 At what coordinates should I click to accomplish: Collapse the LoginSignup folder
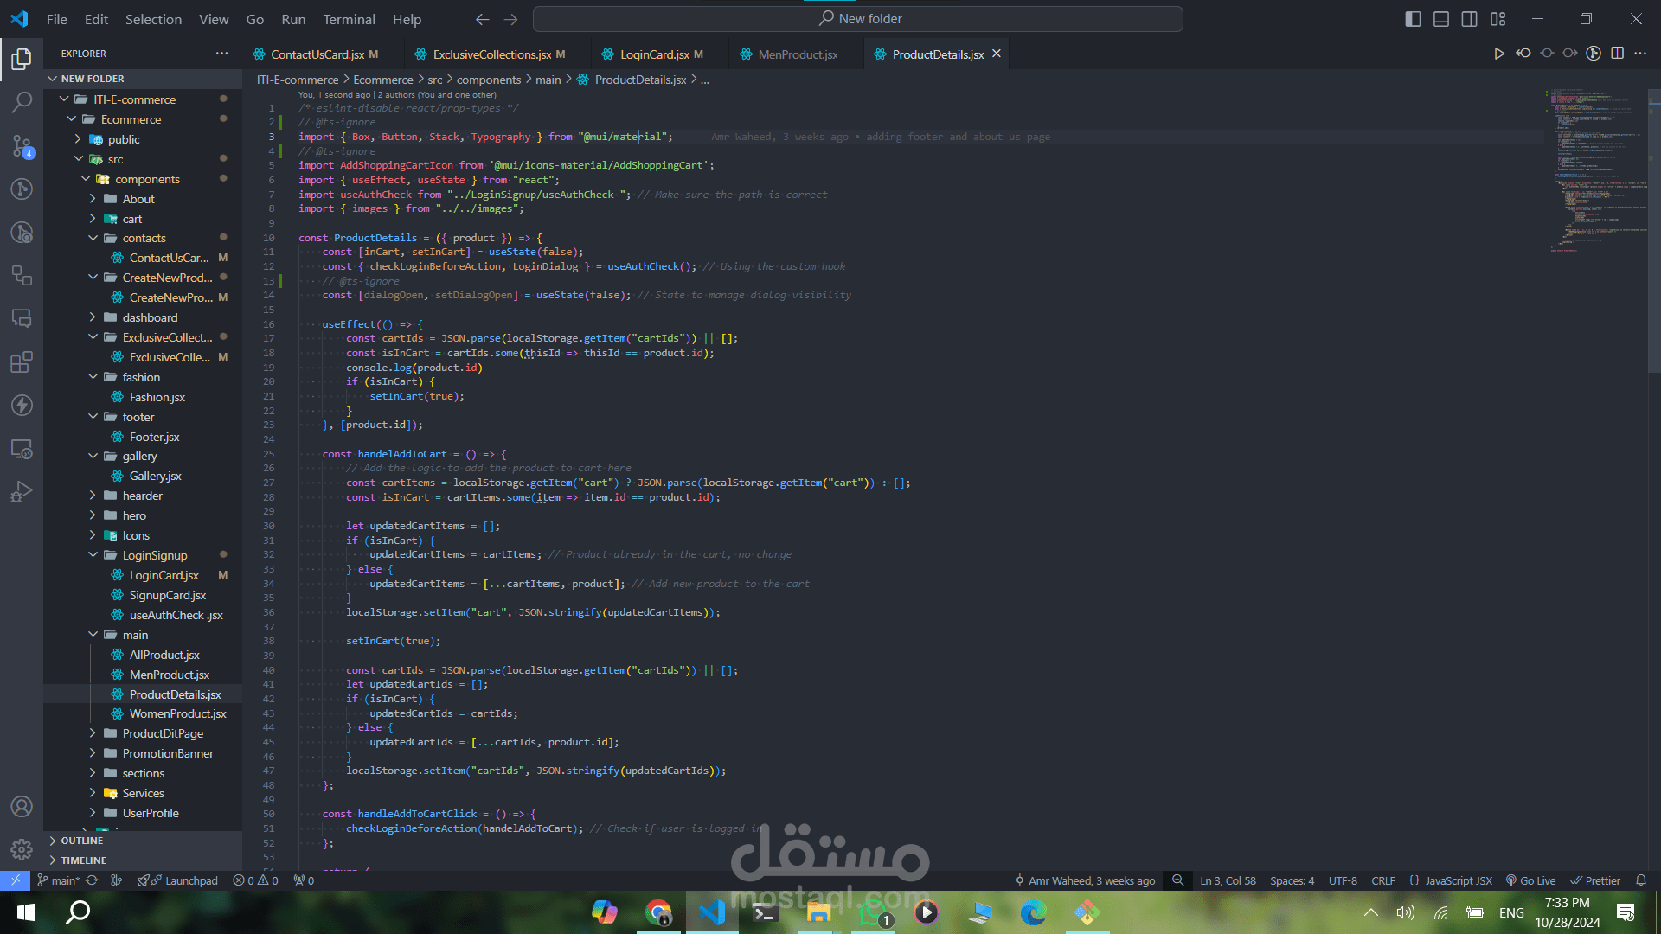154,555
